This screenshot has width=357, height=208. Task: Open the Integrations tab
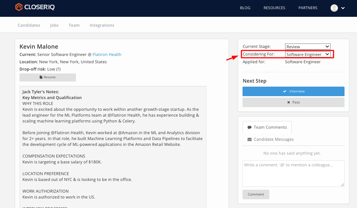click(x=102, y=25)
